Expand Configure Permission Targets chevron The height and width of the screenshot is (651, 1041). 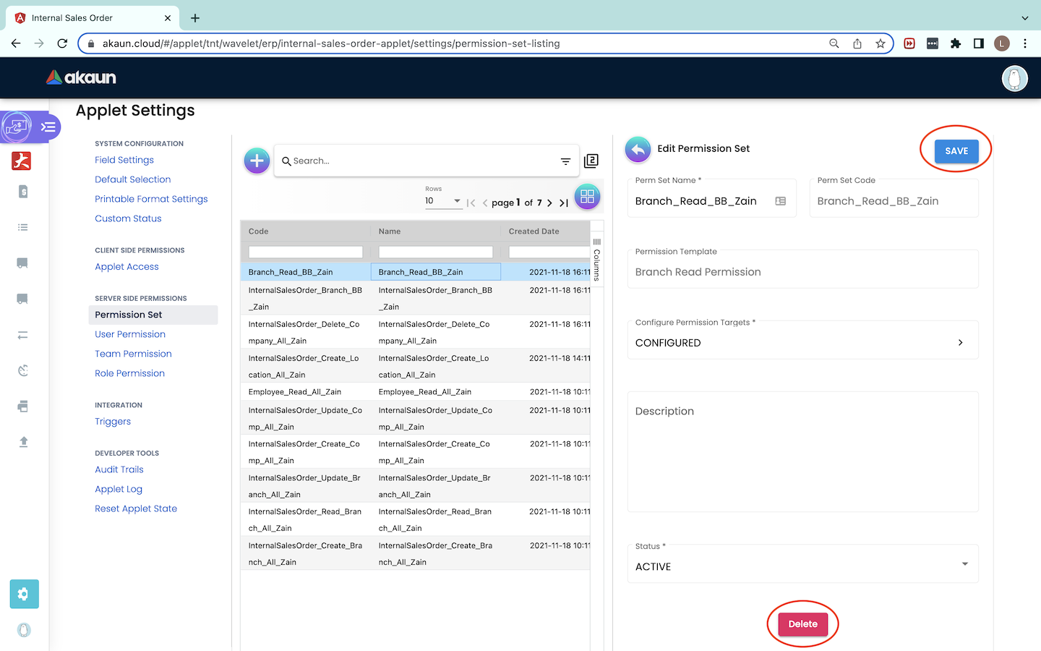click(960, 343)
